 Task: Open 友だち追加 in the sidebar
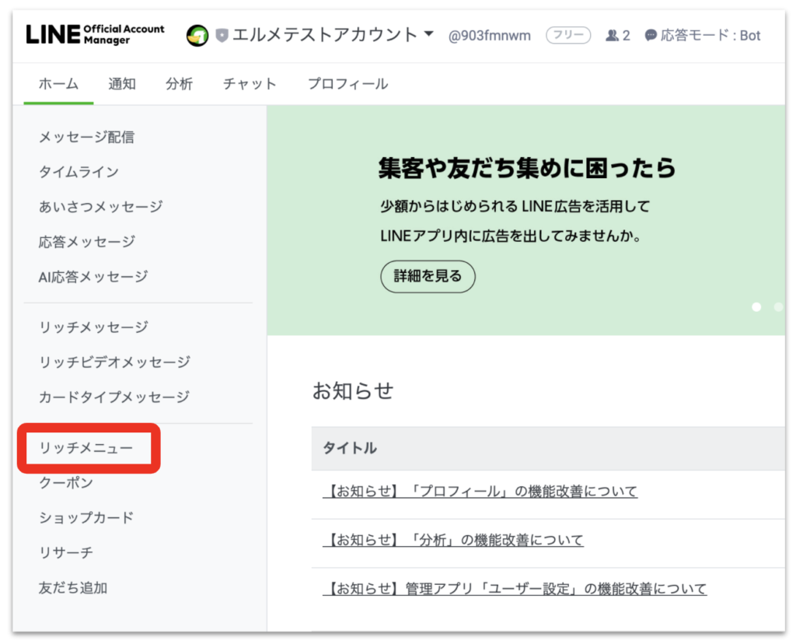(x=73, y=588)
